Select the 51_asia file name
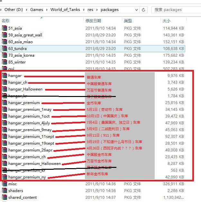The height and width of the screenshot is (202, 201). point(15,28)
